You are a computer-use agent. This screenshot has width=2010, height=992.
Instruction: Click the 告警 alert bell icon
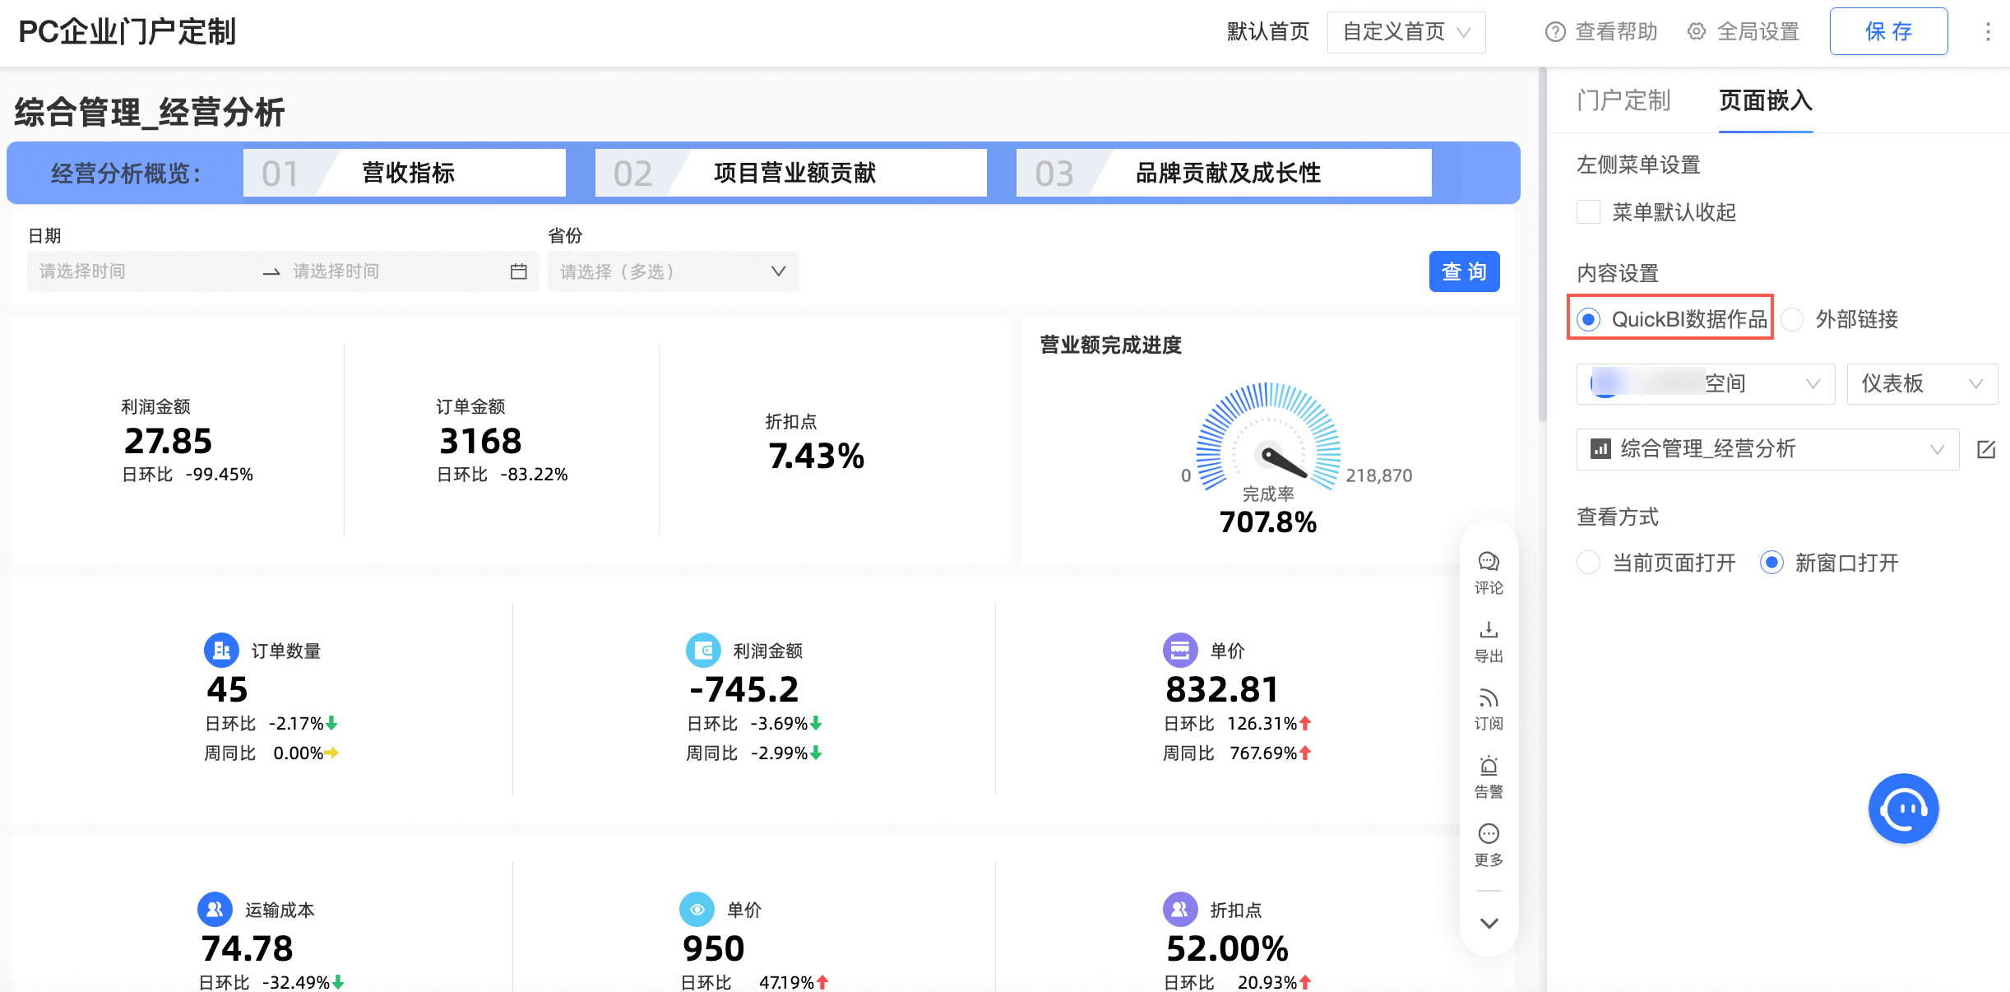pos(1489,767)
